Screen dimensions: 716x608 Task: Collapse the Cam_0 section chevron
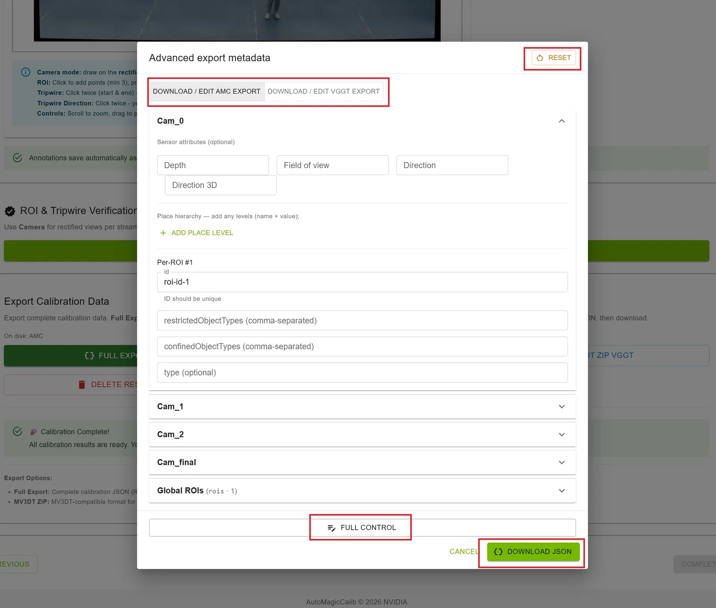[x=562, y=121]
